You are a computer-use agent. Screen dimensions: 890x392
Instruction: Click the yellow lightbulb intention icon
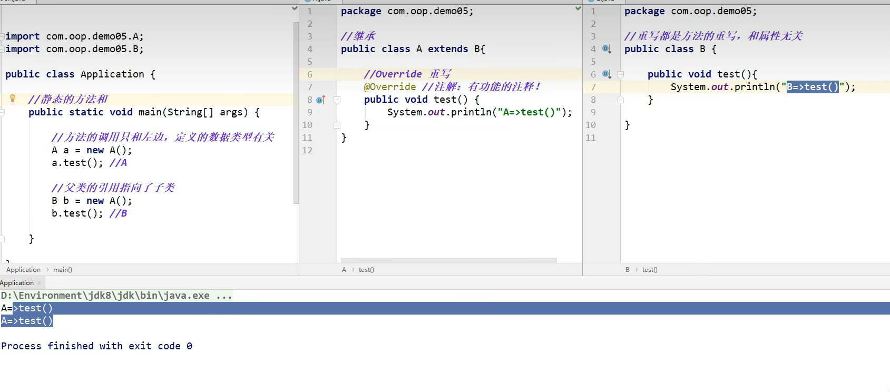[x=13, y=99]
